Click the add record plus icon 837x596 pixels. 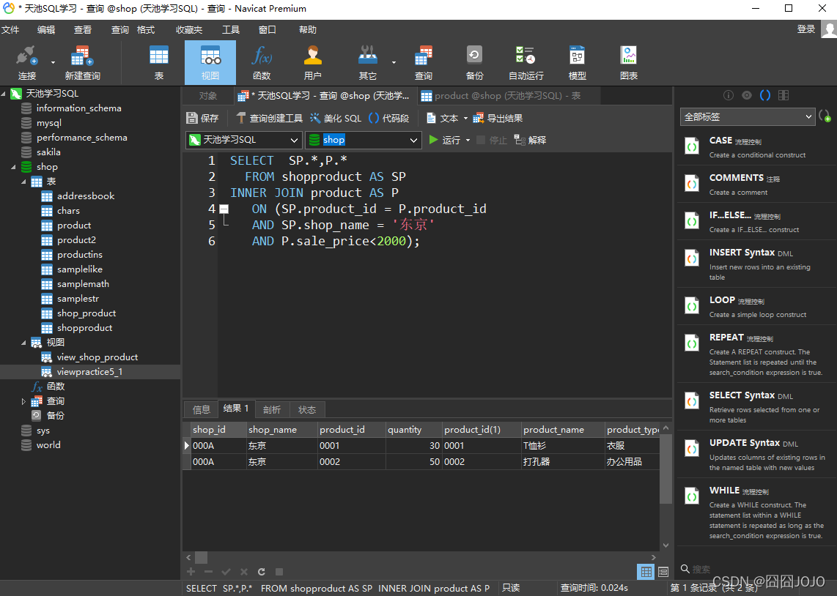[191, 572]
